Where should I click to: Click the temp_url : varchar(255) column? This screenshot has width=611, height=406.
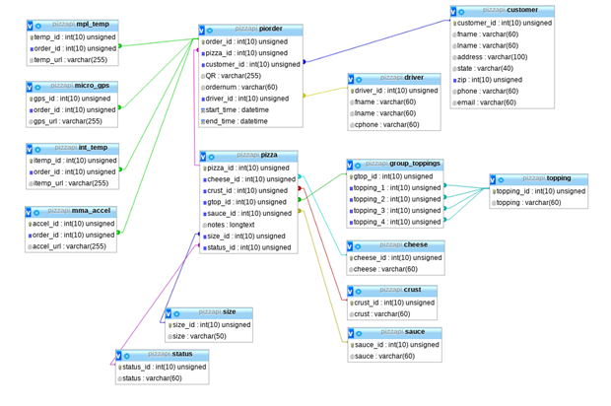(68, 59)
